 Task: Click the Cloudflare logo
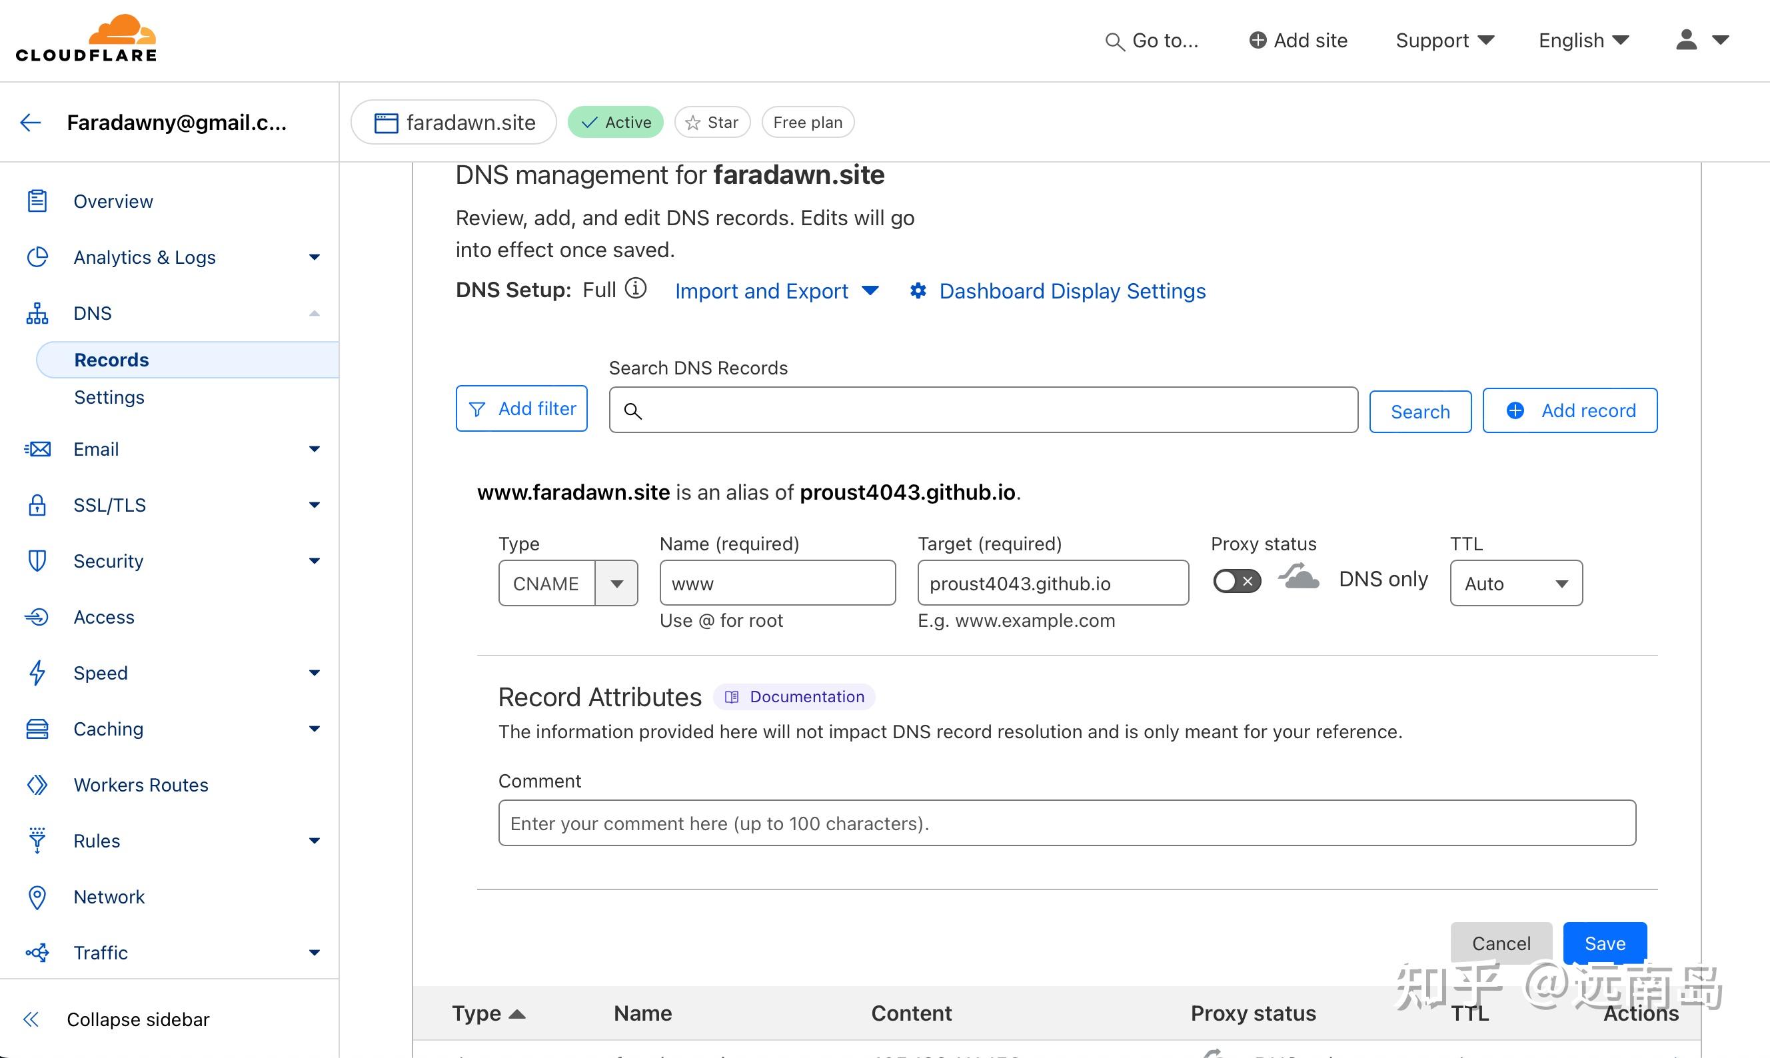pos(85,37)
